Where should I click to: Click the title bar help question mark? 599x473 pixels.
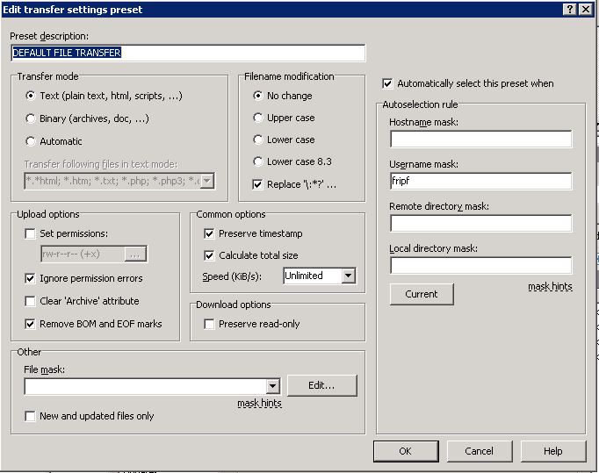tap(569, 9)
